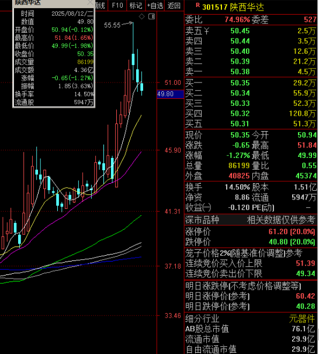Click the 深市品种 header label
The width and height of the screenshot is (319, 354).
[x=202, y=220]
